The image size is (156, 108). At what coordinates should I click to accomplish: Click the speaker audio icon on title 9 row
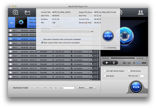point(53,64)
